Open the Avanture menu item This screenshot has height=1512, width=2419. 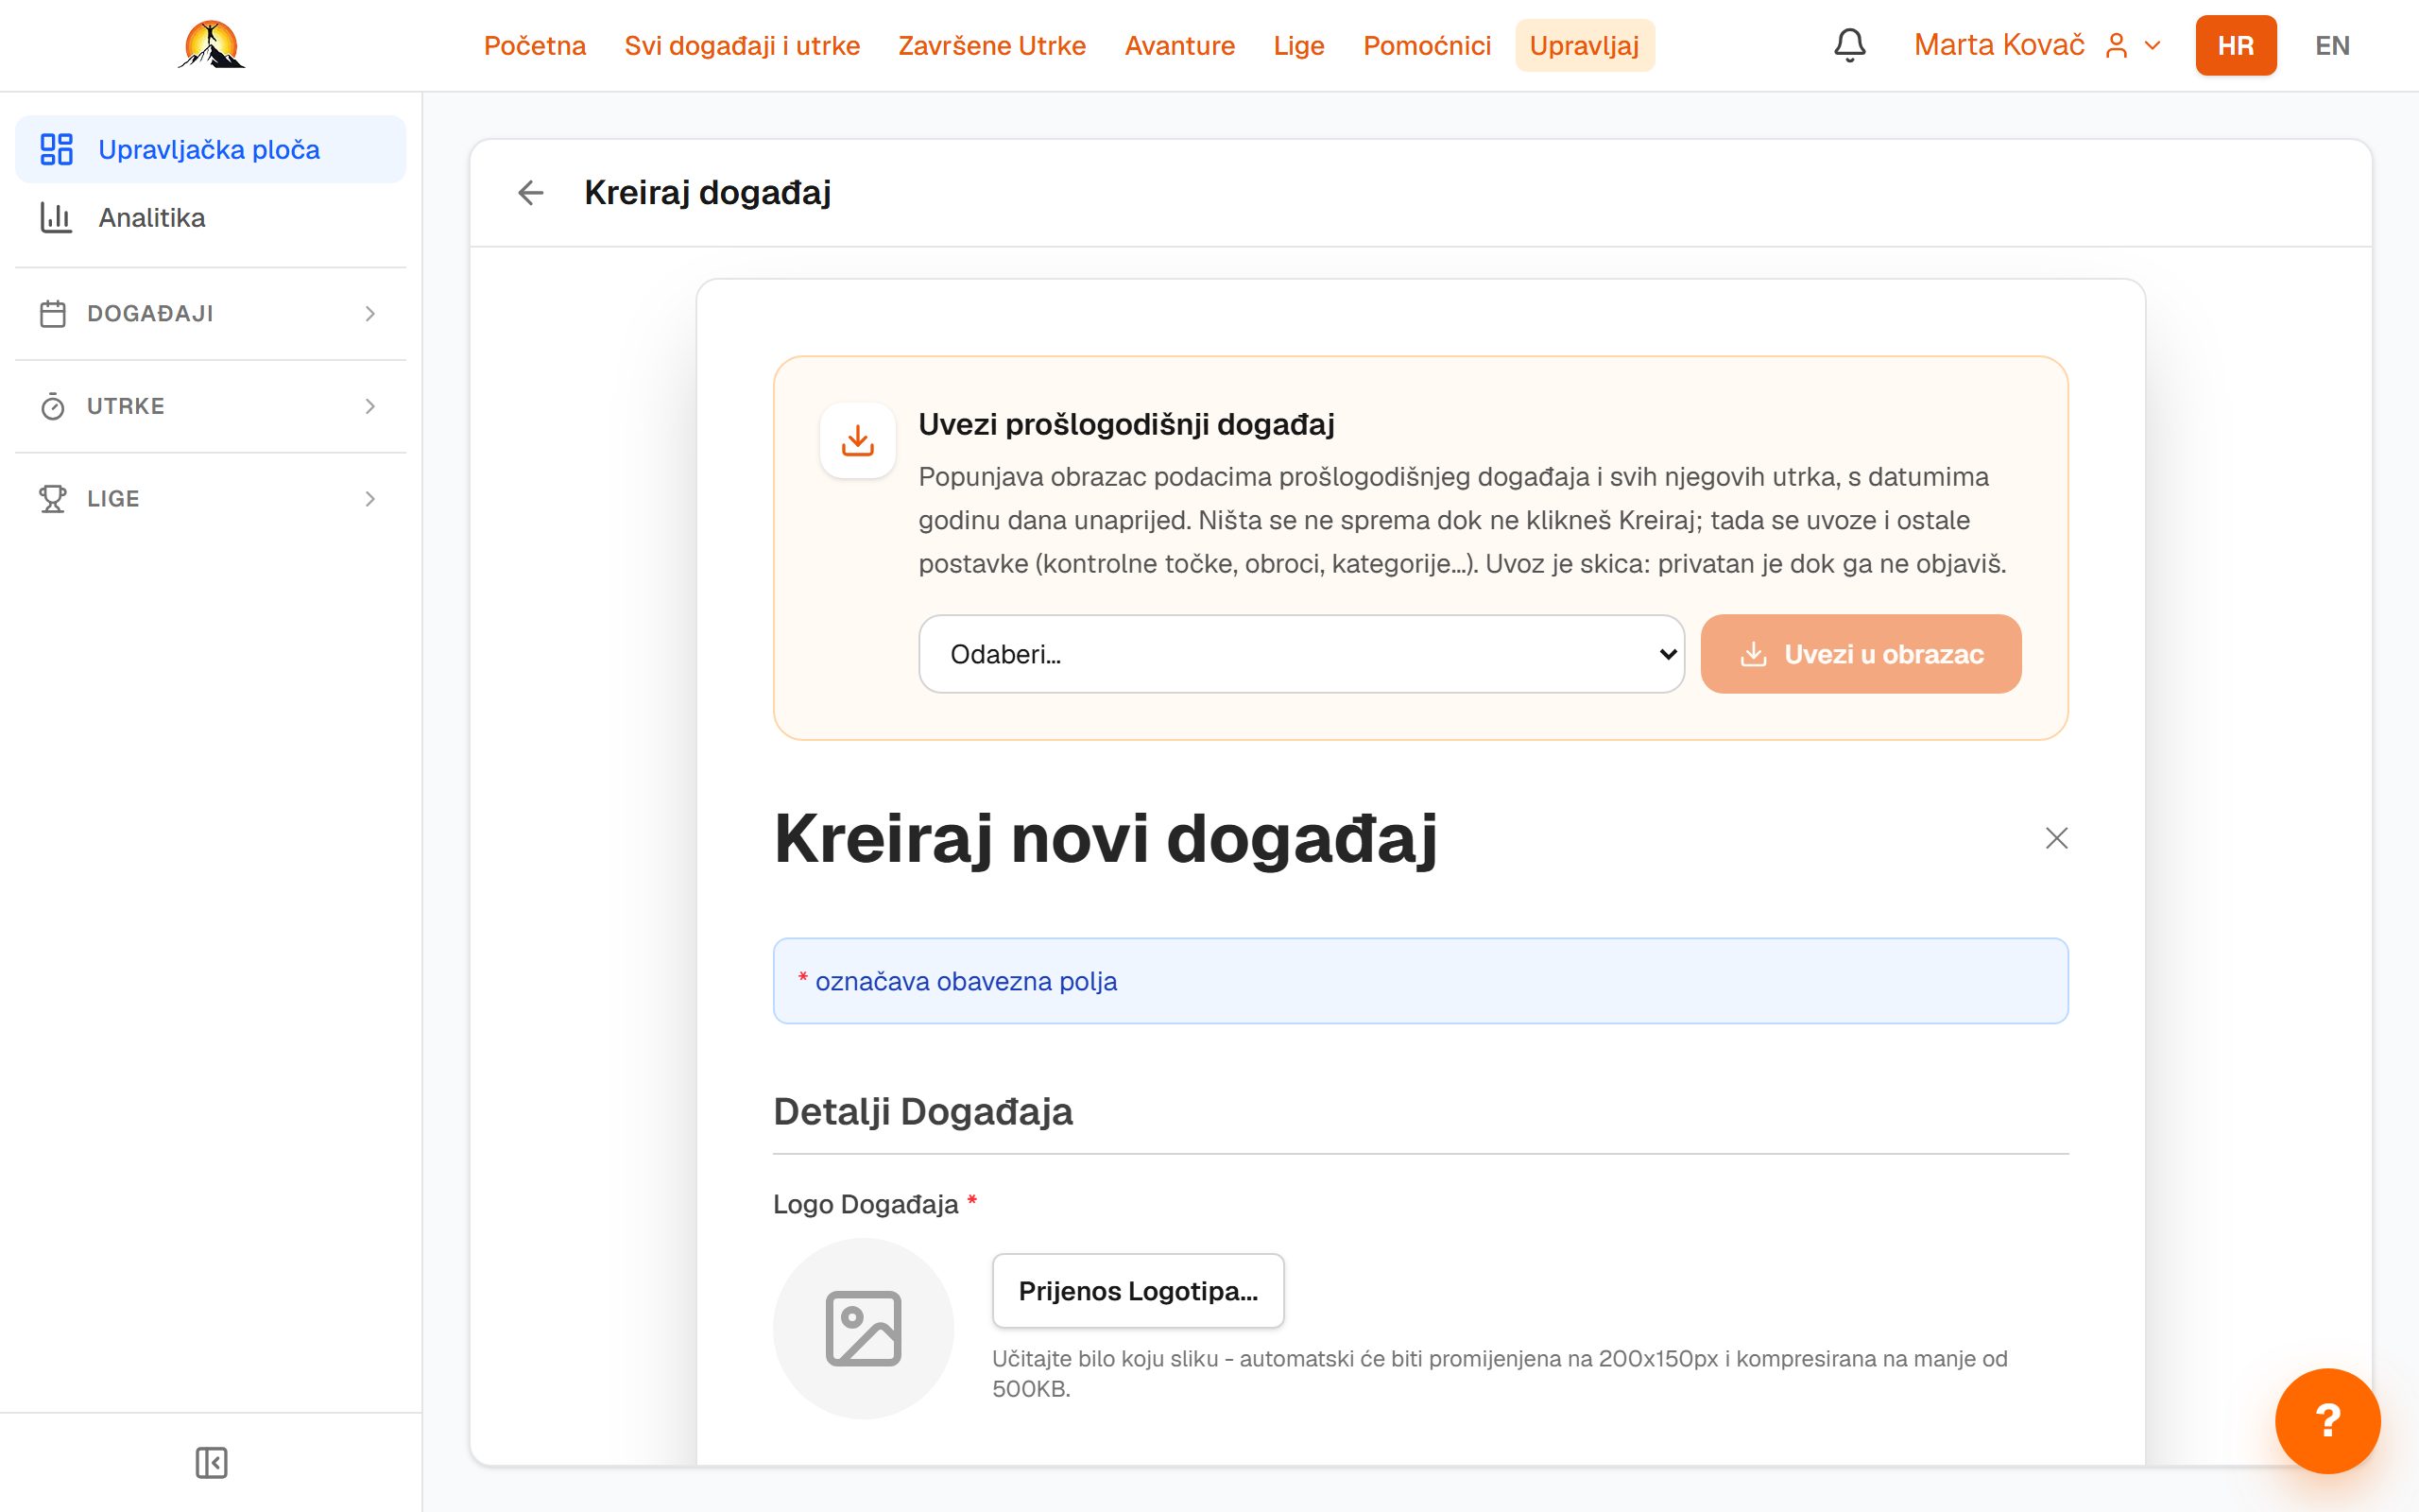(1179, 45)
